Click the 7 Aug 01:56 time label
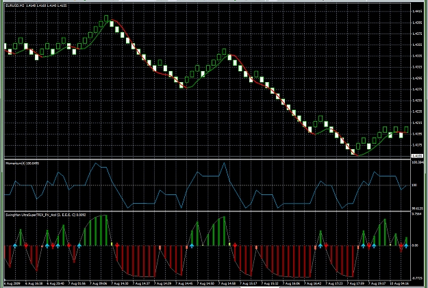This screenshot has width=428, height=288. click(77, 284)
